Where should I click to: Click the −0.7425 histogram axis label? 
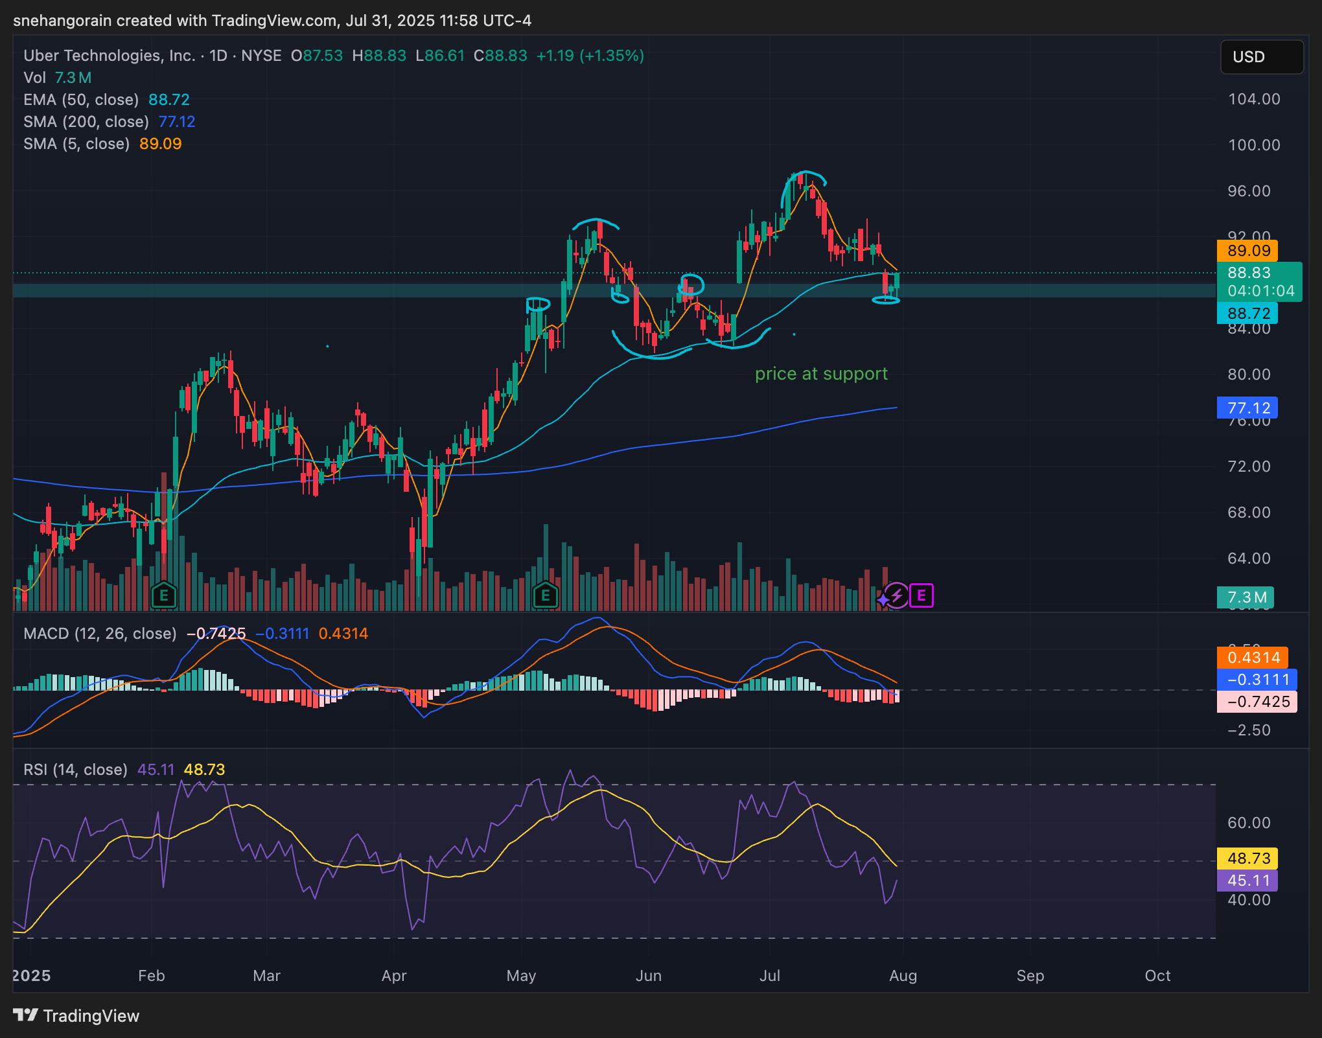(x=1257, y=702)
